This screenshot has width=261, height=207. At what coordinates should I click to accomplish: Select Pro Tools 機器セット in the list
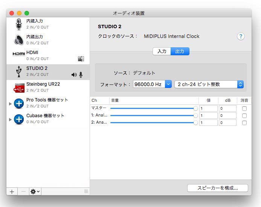coord(48,104)
